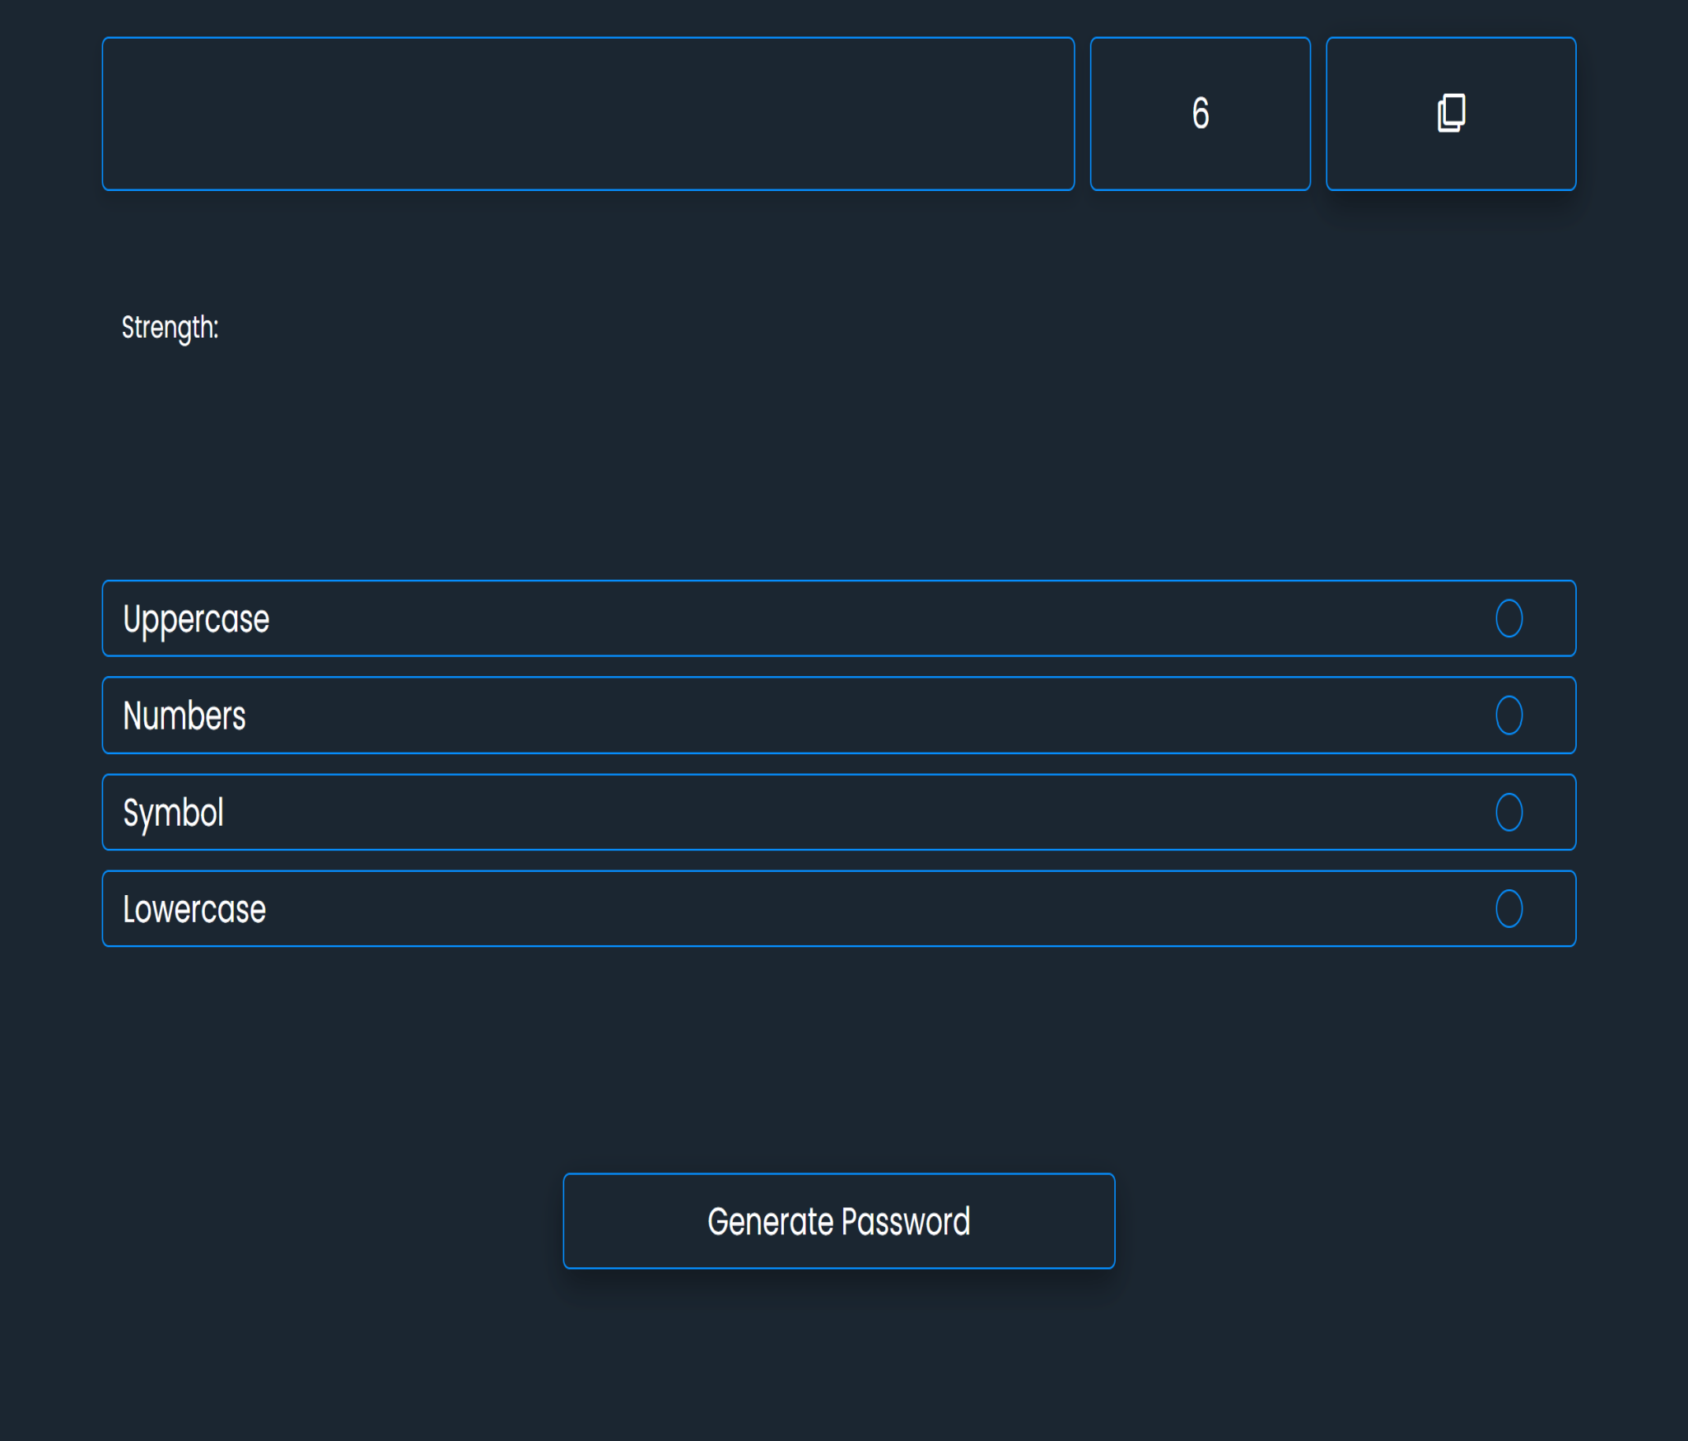This screenshot has height=1441, width=1688.
Task: Focus the empty password output field
Action: coord(588,114)
